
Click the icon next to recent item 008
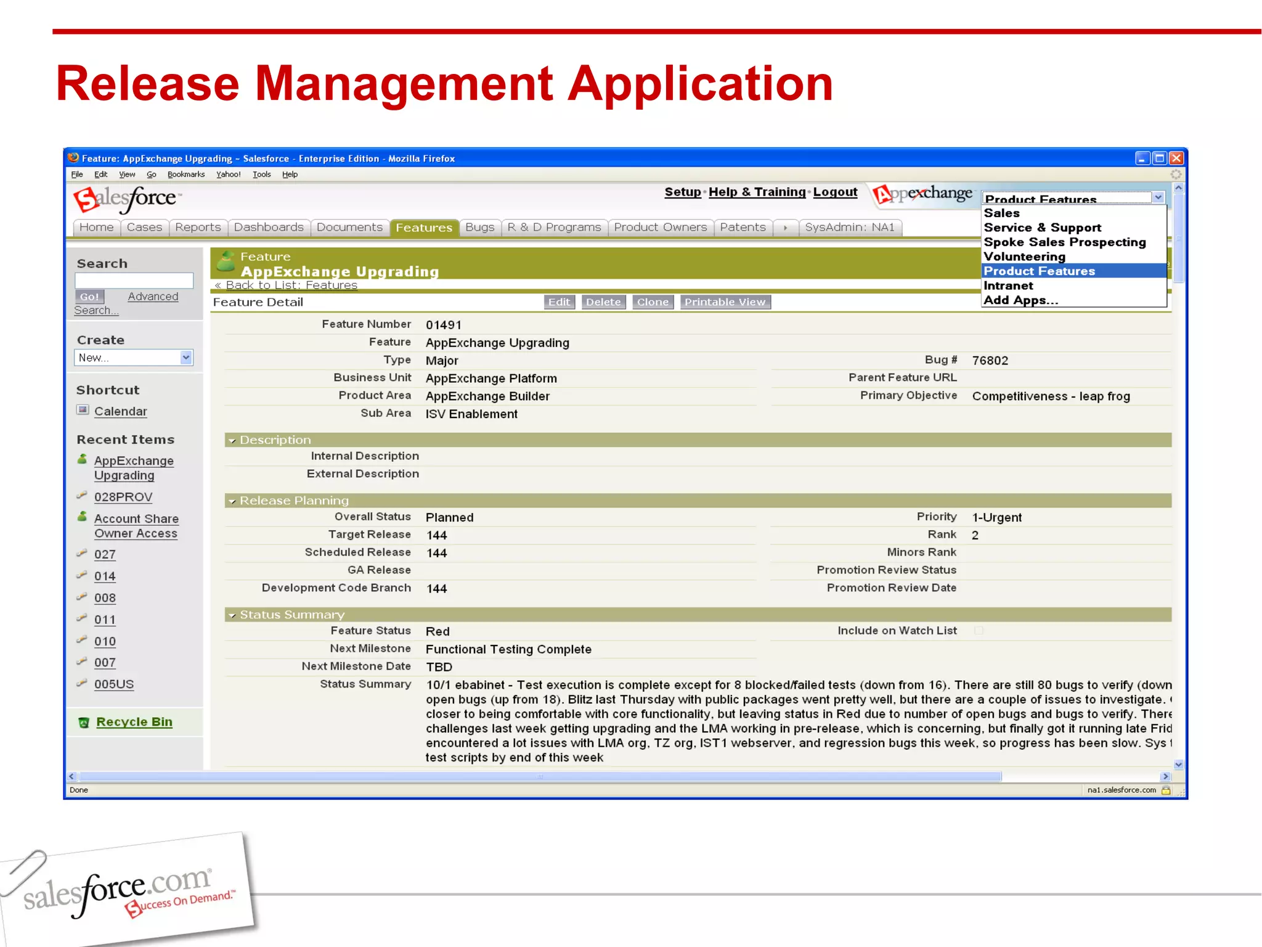(x=81, y=596)
